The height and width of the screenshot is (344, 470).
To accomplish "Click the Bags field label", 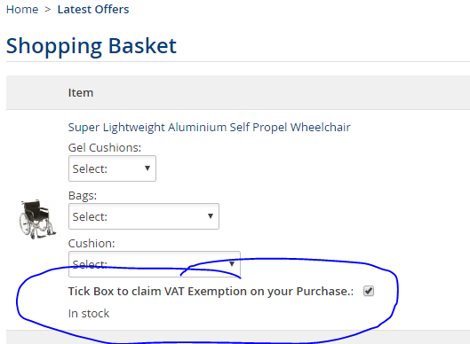I will (x=83, y=196).
